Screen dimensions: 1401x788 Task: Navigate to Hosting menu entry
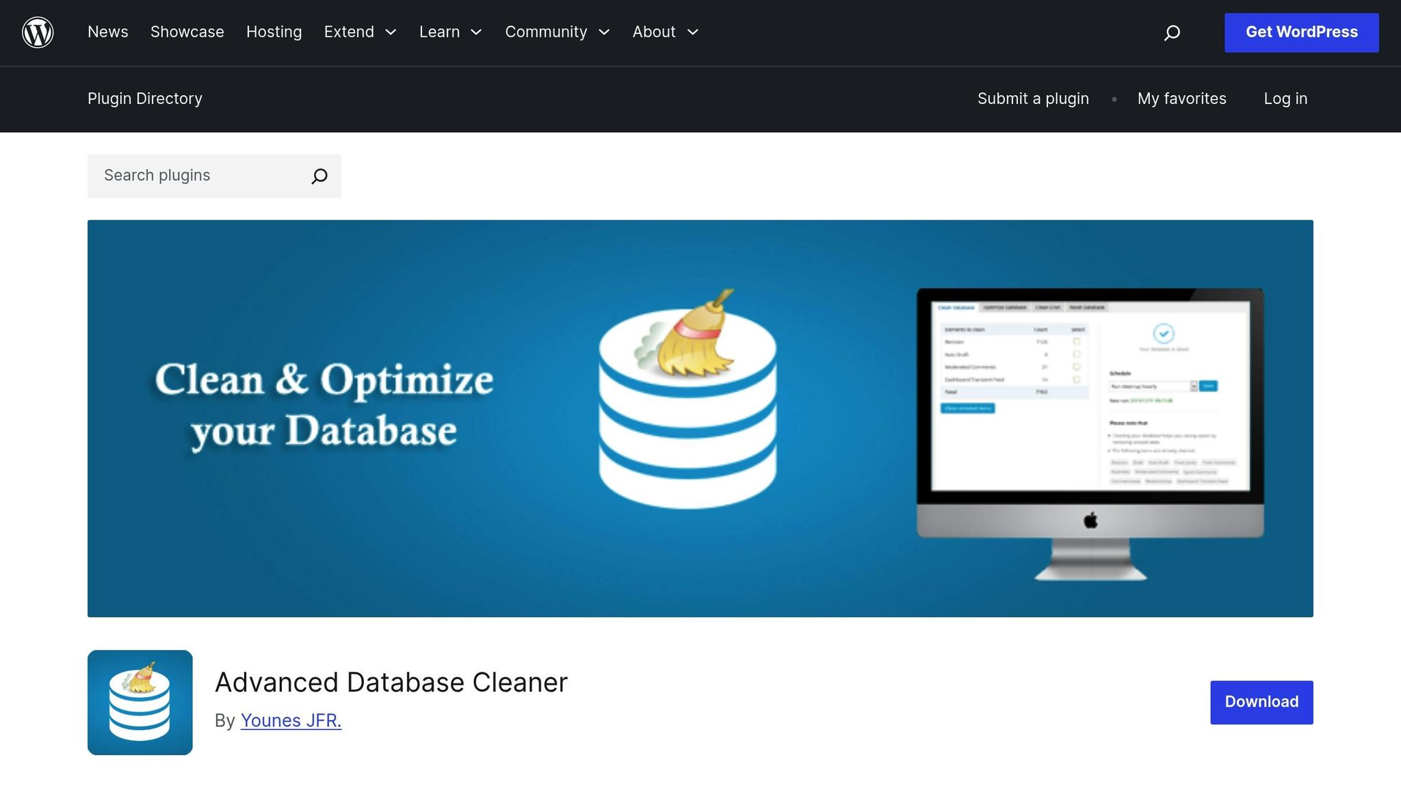[x=274, y=32]
